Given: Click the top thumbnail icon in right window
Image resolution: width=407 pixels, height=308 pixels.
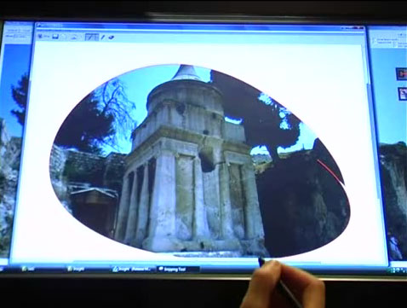Looking at the screenshot, I should pos(401,74).
